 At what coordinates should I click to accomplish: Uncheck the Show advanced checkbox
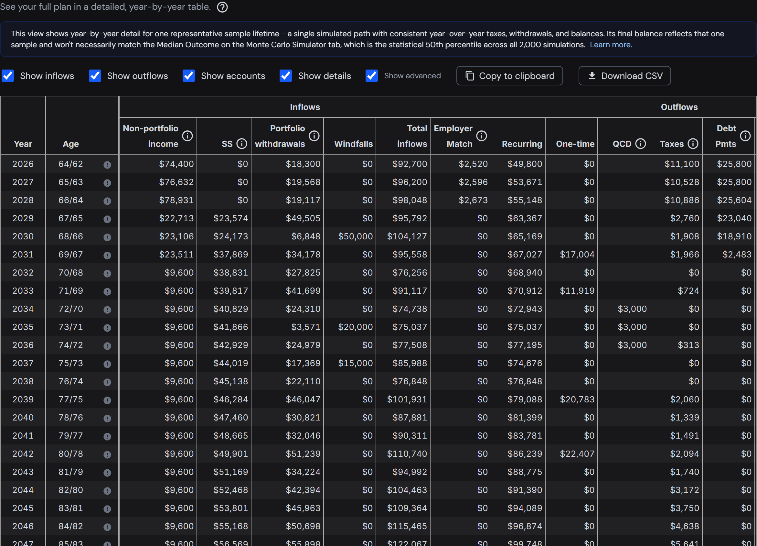[371, 76]
